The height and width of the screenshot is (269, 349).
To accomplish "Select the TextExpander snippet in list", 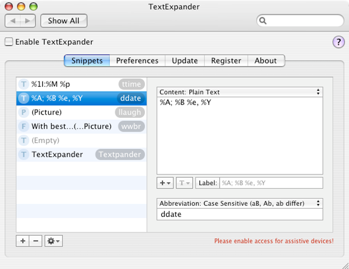I will pyautogui.click(x=57, y=154).
